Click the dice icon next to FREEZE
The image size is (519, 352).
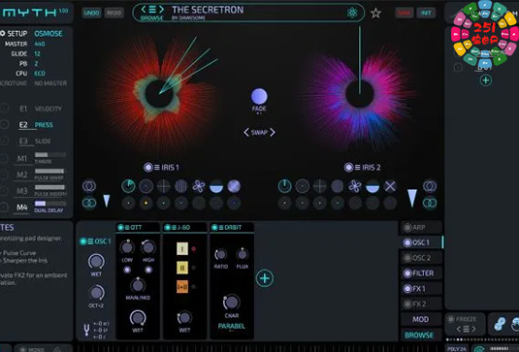(x=500, y=324)
